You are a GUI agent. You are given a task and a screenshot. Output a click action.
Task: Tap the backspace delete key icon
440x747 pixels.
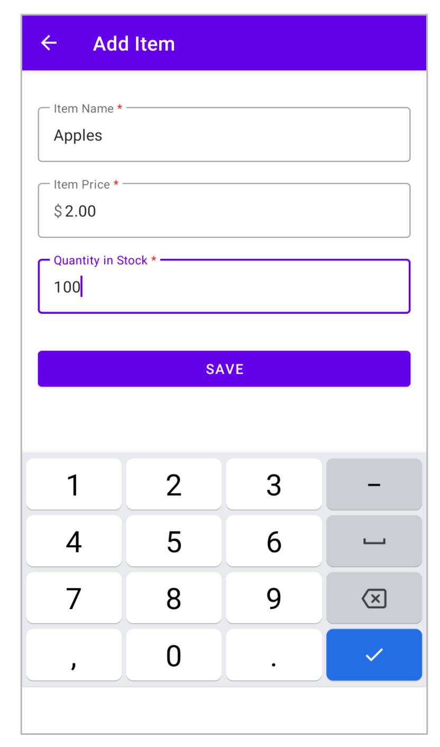(x=374, y=598)
